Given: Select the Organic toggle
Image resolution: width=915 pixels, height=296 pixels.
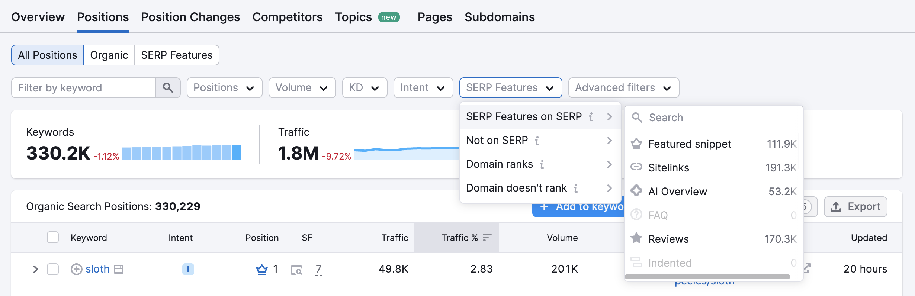Looking at the screenshot, I should tap(109, 55).
